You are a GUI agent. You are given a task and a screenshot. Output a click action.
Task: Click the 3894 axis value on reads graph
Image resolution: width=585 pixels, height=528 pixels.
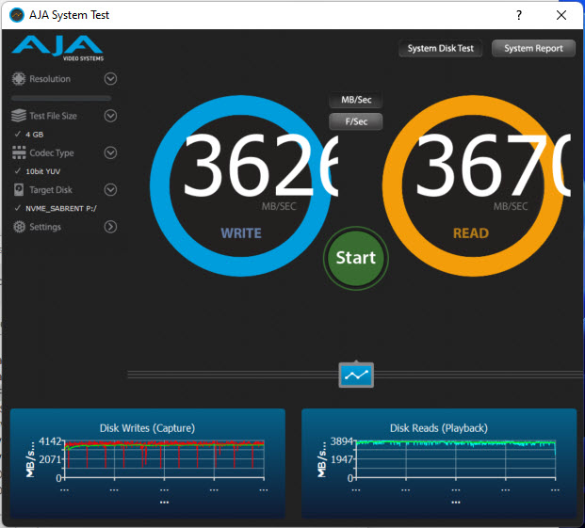341,441
